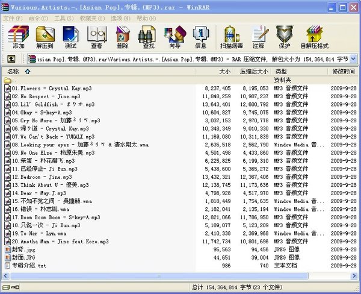Click the text file icon of 专辑介绍.txt
Image resolution: width=361 pixels, height=294 pixels.
[8, 266]
